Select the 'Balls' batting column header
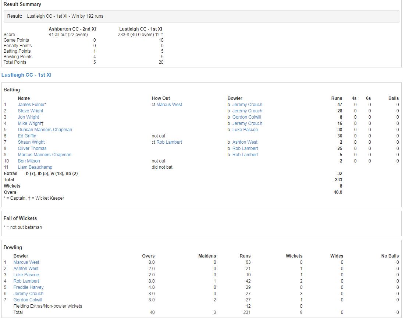The width and height of the screenshot is (409, 322). click(x=394, y=98)
